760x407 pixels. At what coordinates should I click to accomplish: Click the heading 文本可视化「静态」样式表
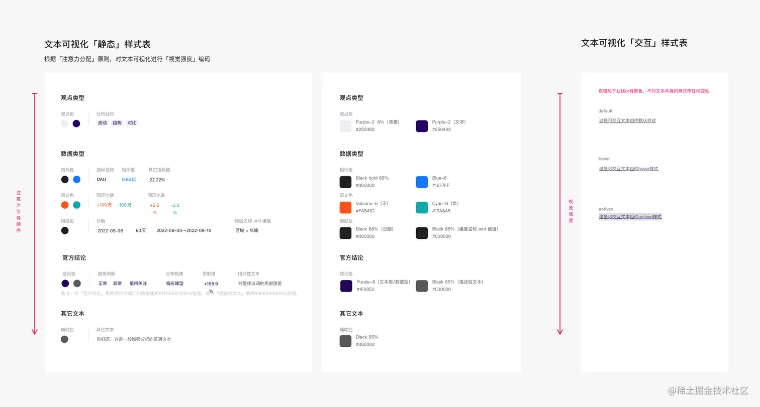(x=98, y=45)
